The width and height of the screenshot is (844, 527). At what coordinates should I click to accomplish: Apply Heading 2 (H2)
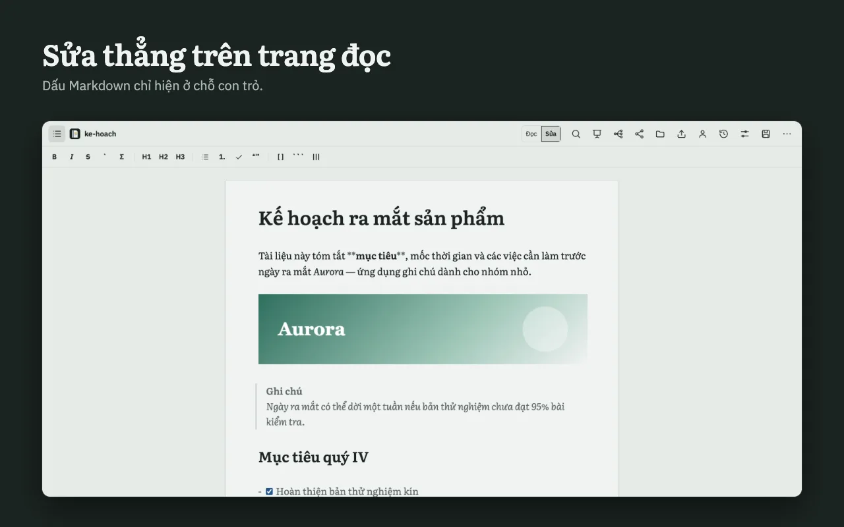[164, 157]
